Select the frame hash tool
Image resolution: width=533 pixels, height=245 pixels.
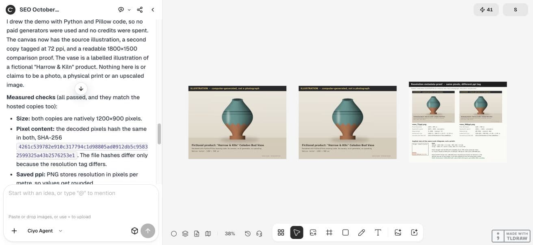pyautogui.click(x=329, y=232)
